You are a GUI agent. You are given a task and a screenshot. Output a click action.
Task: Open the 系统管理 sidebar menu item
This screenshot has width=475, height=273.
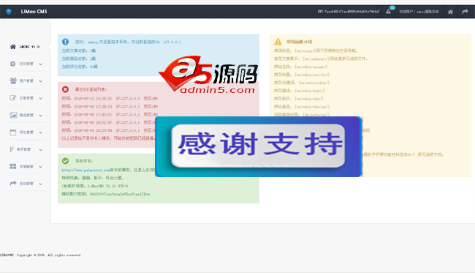[26, 184]
